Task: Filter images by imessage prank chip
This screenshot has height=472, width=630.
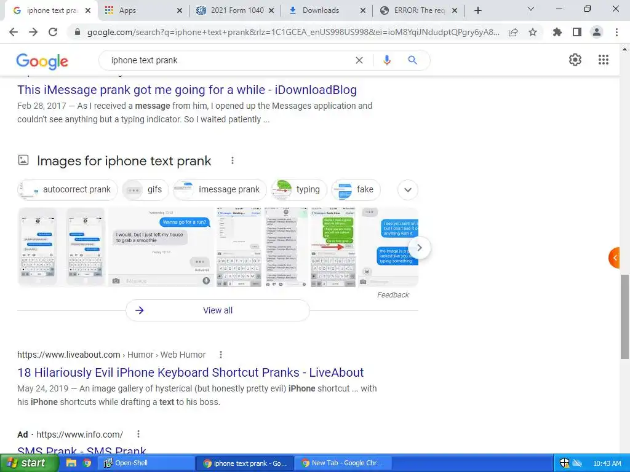Action: (x=220, y=189)
